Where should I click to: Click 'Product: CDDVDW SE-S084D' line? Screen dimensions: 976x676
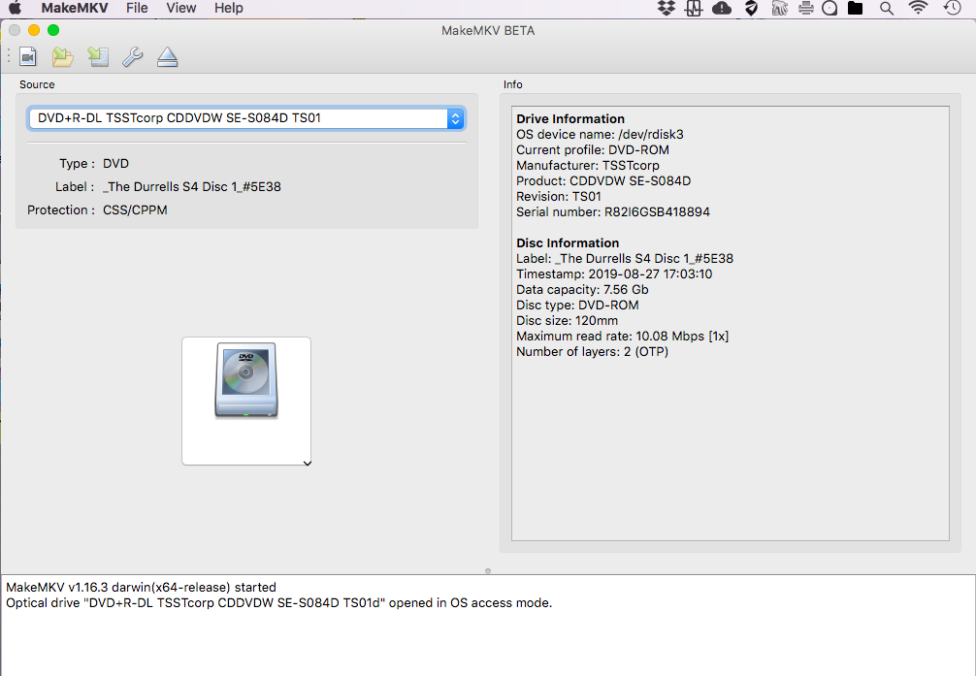603,181
